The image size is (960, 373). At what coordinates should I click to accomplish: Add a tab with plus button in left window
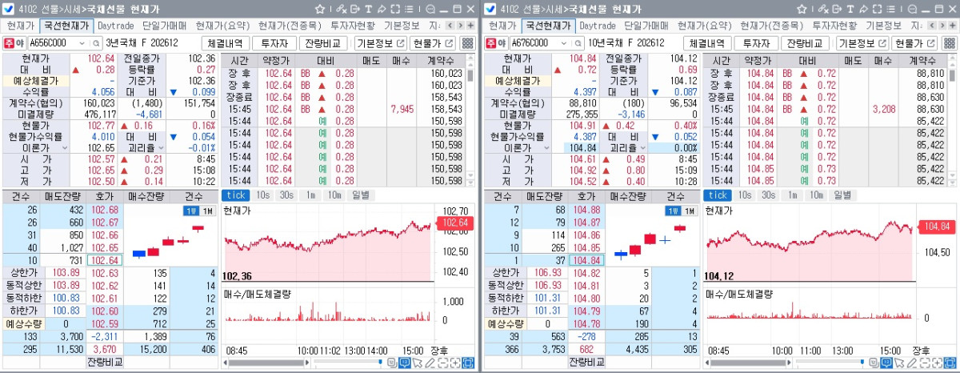click(470, 26)
